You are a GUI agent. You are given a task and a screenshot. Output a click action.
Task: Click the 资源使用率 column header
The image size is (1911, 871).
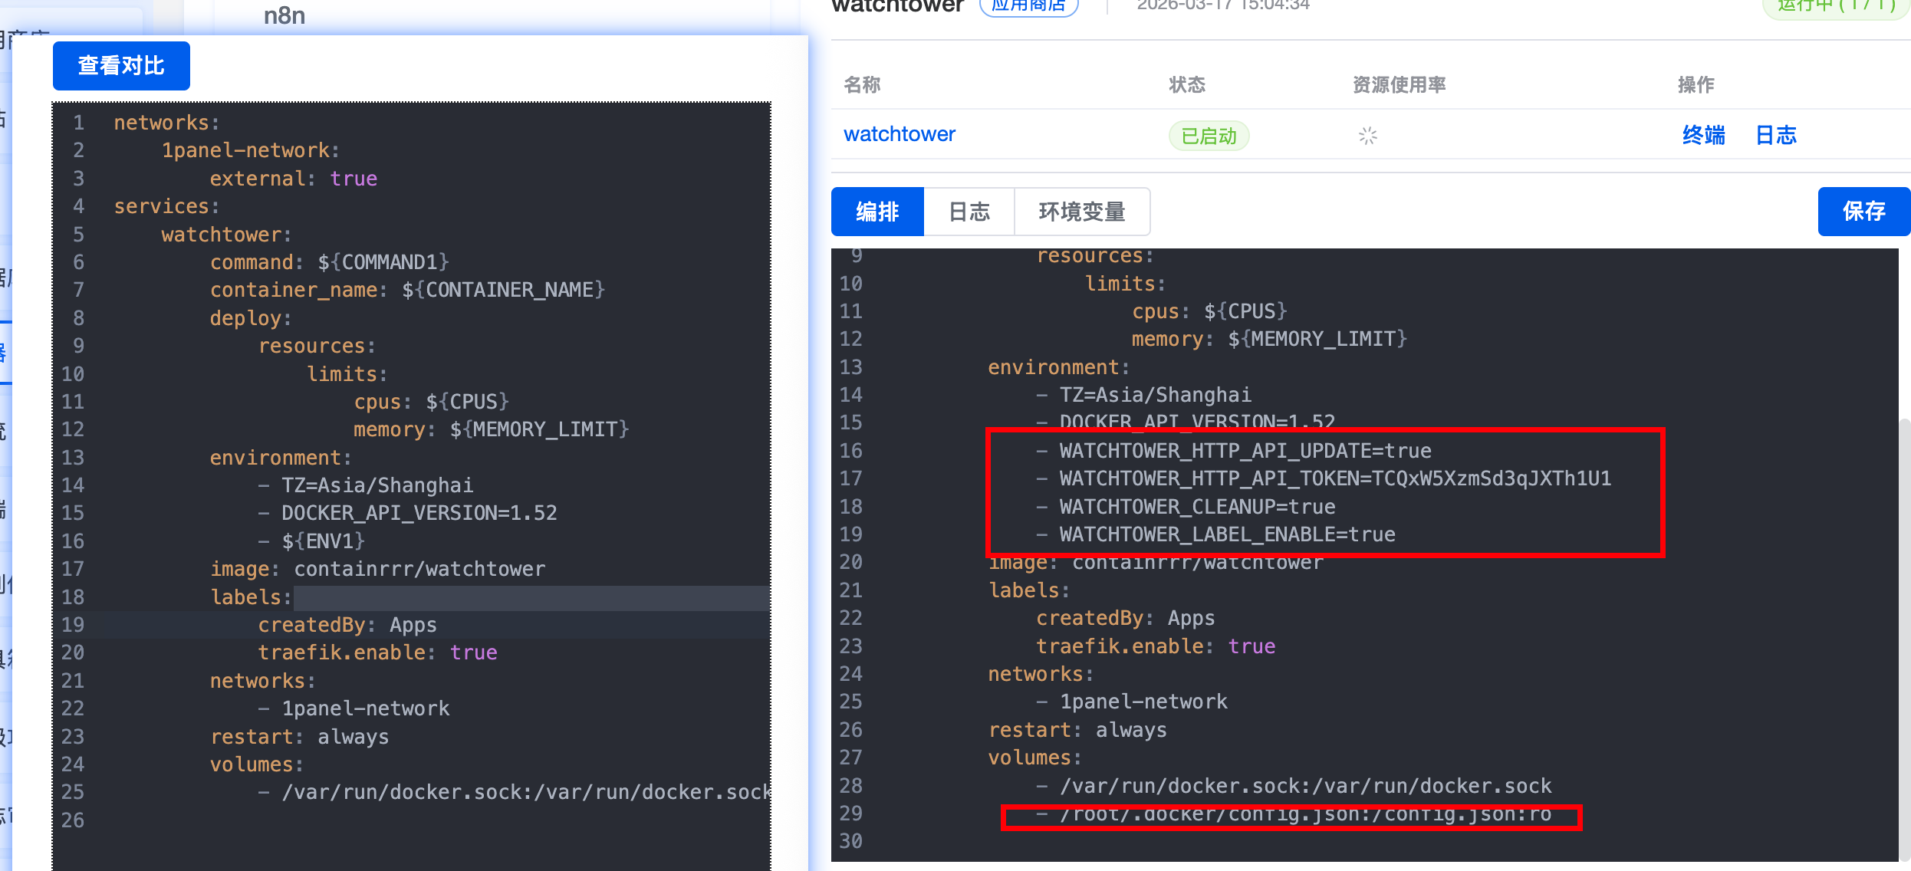coord(1399,84)
